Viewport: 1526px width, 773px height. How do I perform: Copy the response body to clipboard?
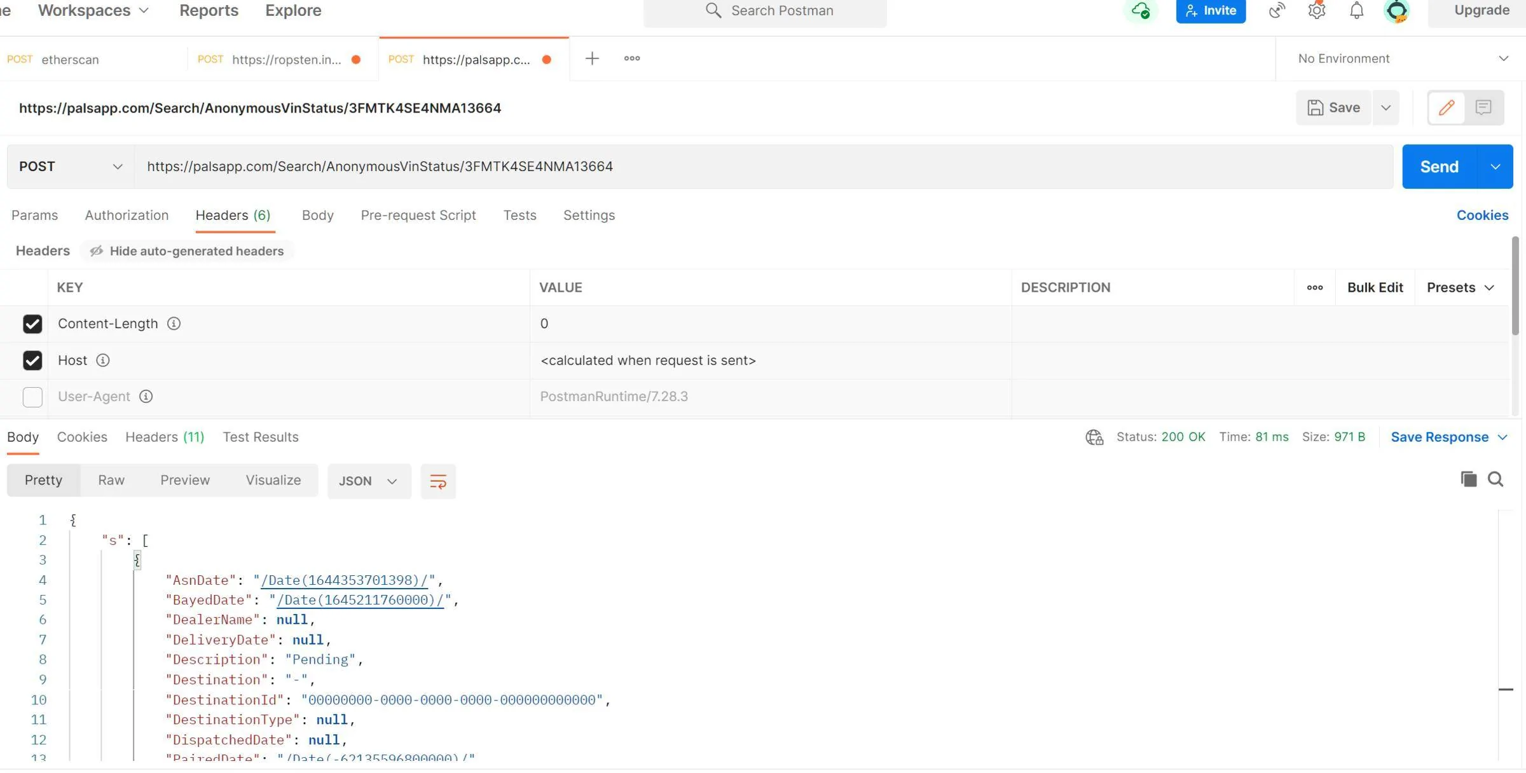tap(1469, 479)
